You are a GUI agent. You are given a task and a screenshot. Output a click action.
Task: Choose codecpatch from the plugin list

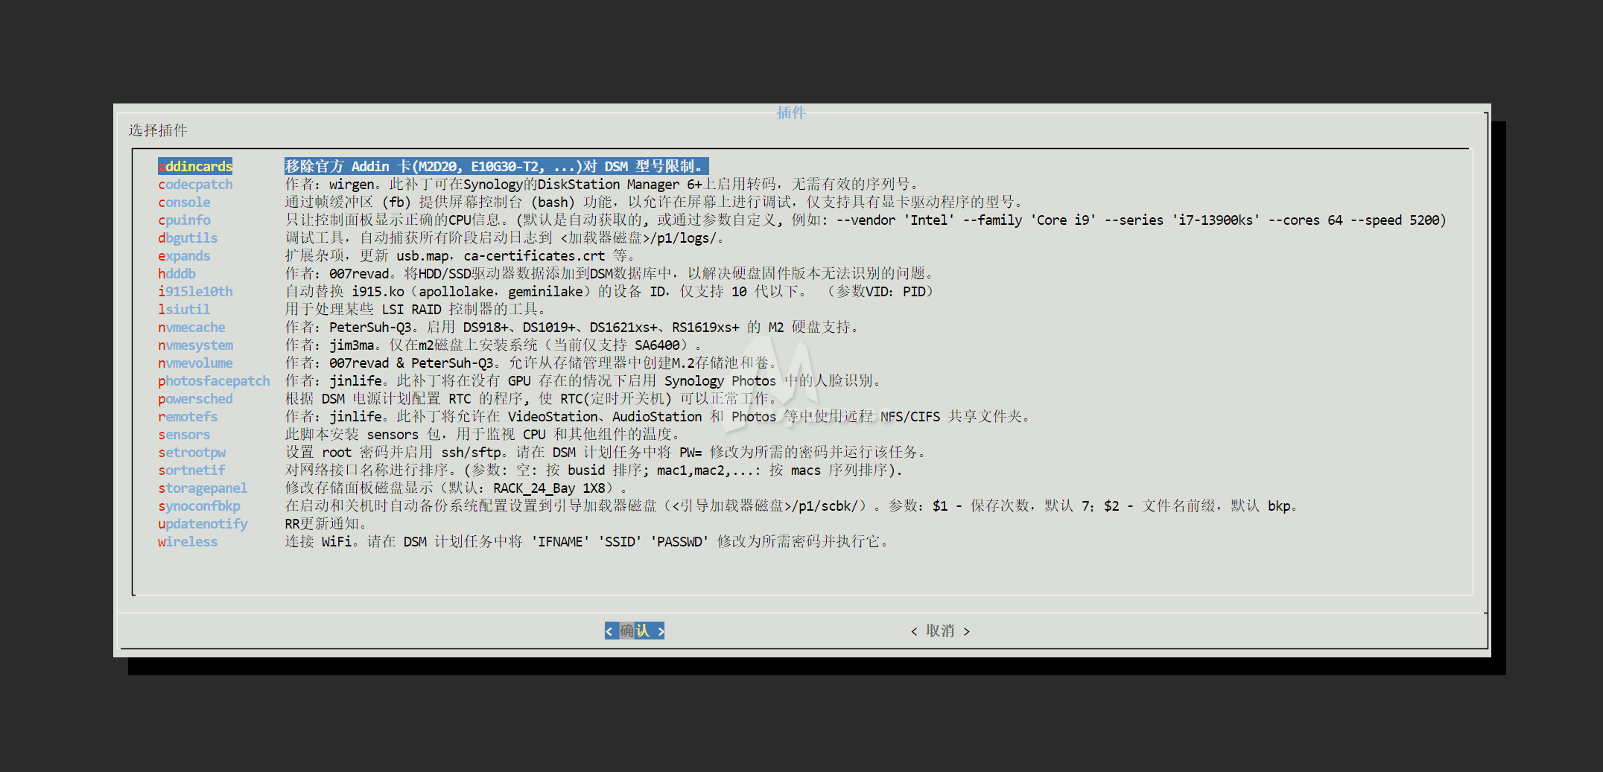coord(195,184)
